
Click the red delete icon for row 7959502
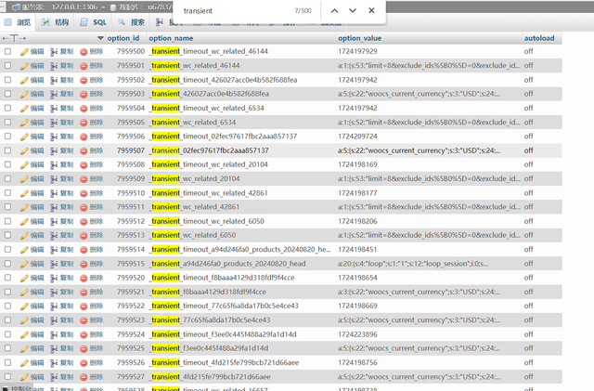(84, 81)
